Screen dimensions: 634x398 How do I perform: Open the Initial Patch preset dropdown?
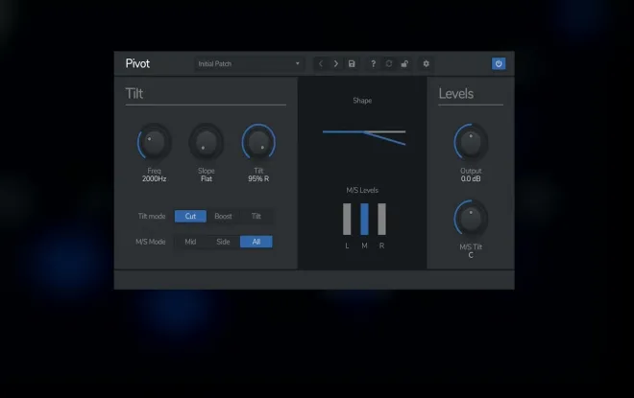point(249,64)
